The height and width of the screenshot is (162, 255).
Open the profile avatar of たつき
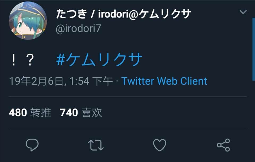(28, 21)
